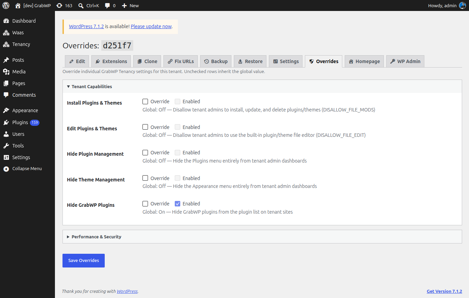The image size is (469, 298).
Task: Click the clock icon on Backup tab
Action: tap(206, 61)
